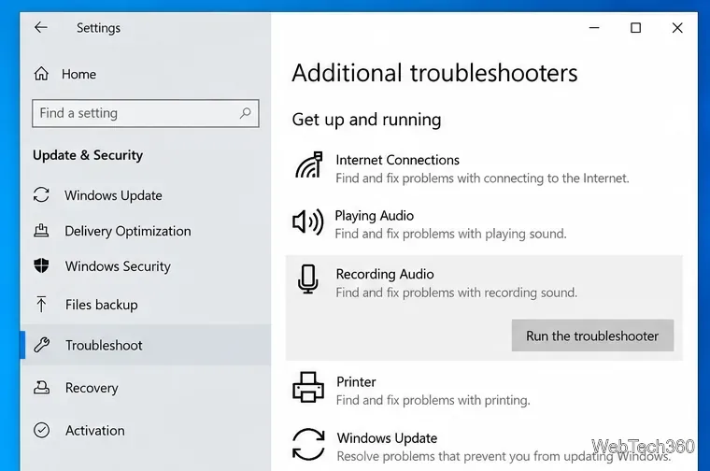Image resolution: width=710 pixels, height=471 pixels.
Task: Select Recording Audio troubleshooter title
Action: [385, 274]
